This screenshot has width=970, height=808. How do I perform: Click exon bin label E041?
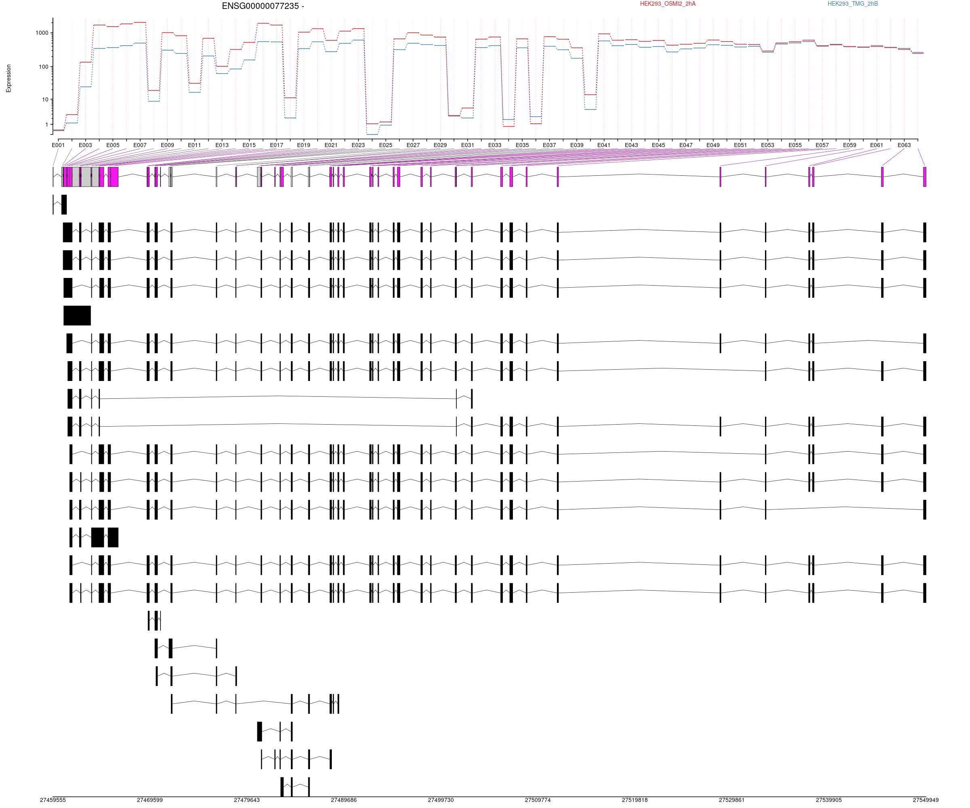[604, 145]
